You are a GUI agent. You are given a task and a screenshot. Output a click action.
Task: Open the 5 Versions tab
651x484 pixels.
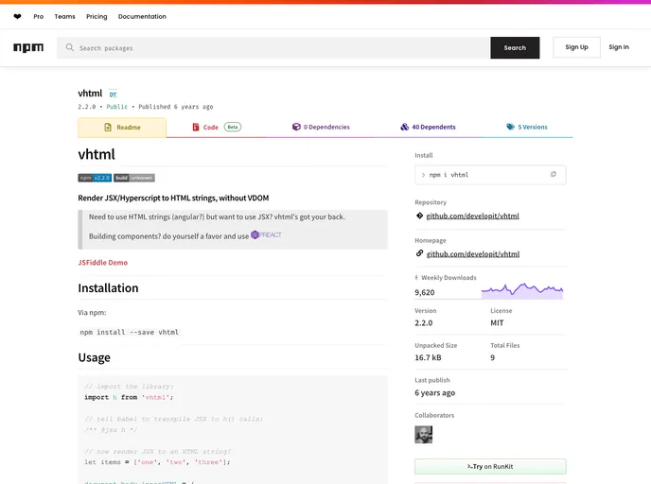click(527, 127)
